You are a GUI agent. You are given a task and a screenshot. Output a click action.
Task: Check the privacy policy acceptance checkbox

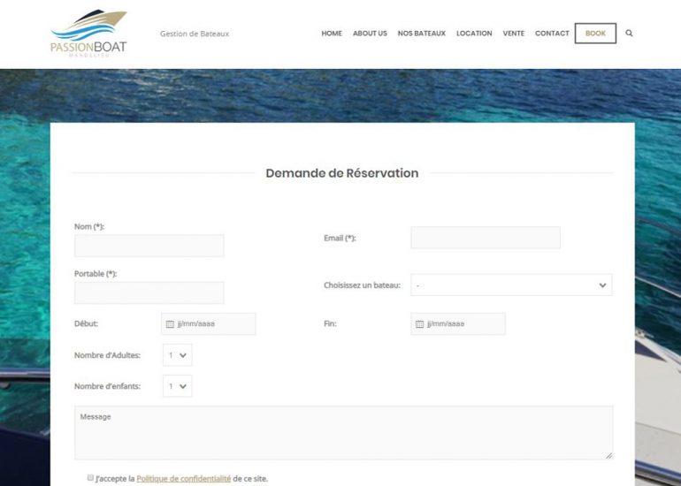[90, 477]
